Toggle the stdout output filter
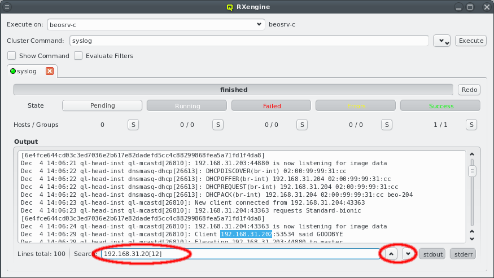The image size is (494, 278). coord(433,254)
